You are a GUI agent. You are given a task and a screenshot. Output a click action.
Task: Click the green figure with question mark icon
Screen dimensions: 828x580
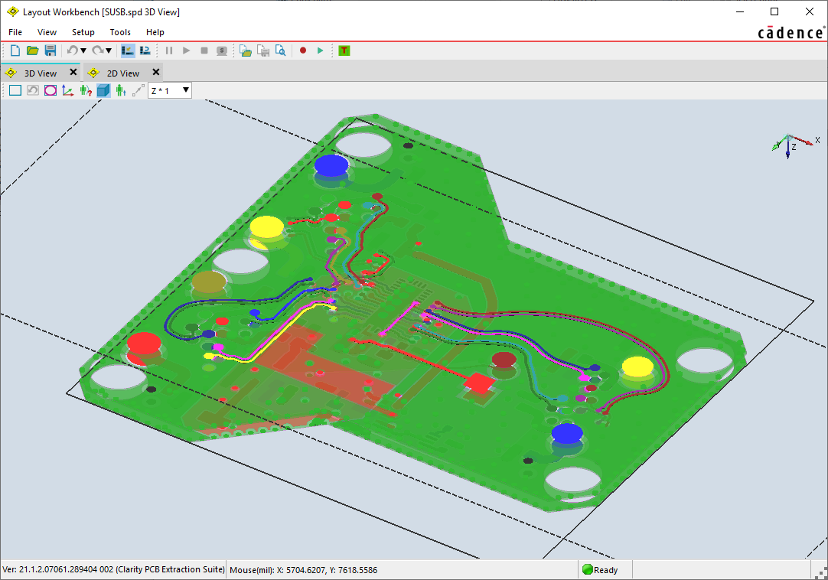(86, 90)
